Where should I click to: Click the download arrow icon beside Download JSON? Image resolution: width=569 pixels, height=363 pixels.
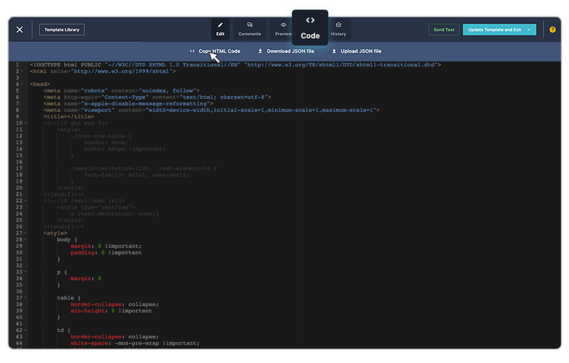260,51
